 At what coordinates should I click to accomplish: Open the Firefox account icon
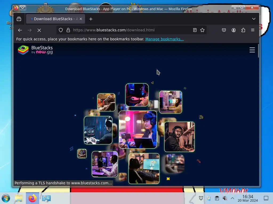tap(234, 30)
